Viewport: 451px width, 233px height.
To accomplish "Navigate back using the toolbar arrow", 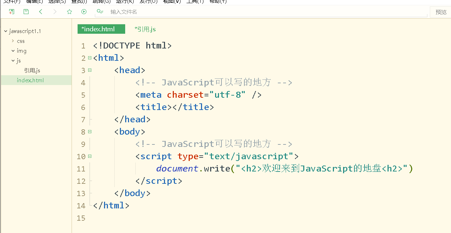I will tap(41, 11).
